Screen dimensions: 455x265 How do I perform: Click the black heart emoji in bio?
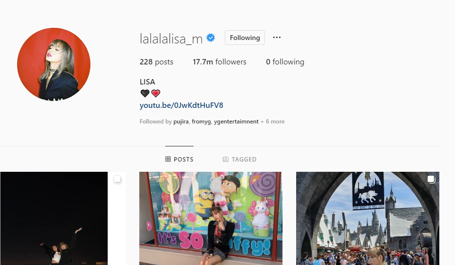145,93
